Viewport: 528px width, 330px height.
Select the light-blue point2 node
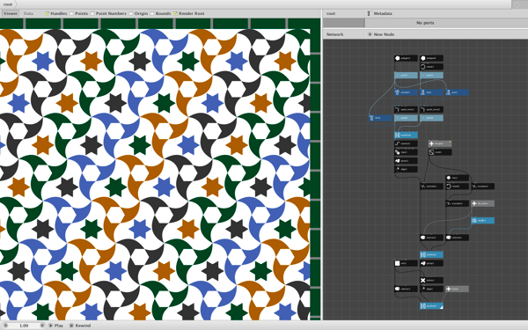[x=432, y=76]
